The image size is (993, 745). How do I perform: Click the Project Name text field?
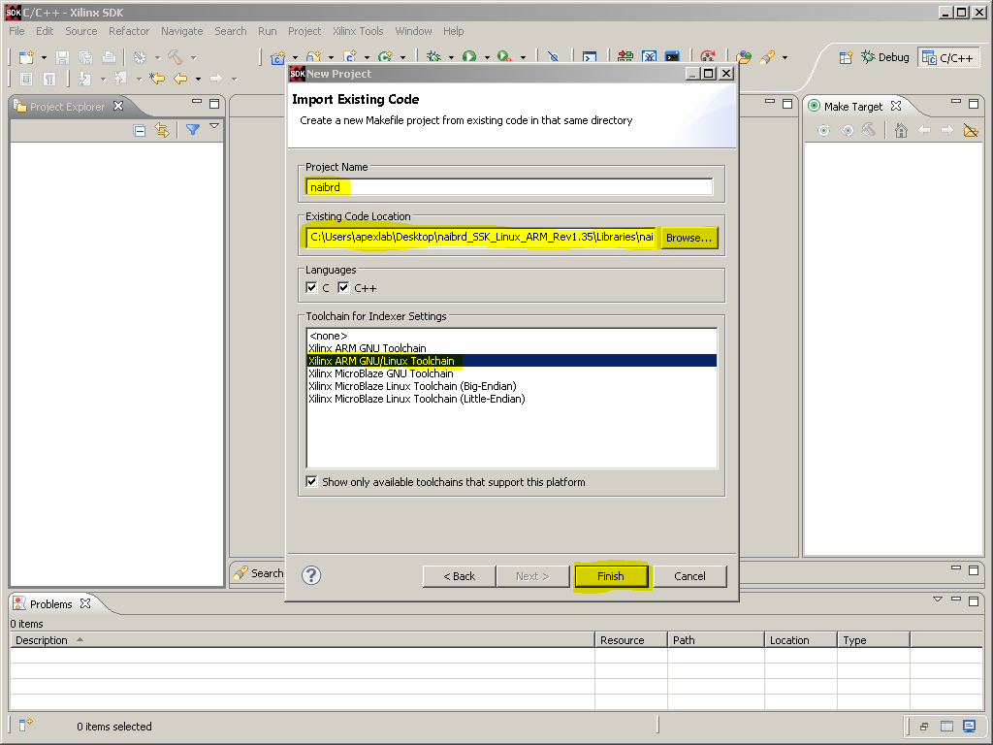(x=509, y=187)
